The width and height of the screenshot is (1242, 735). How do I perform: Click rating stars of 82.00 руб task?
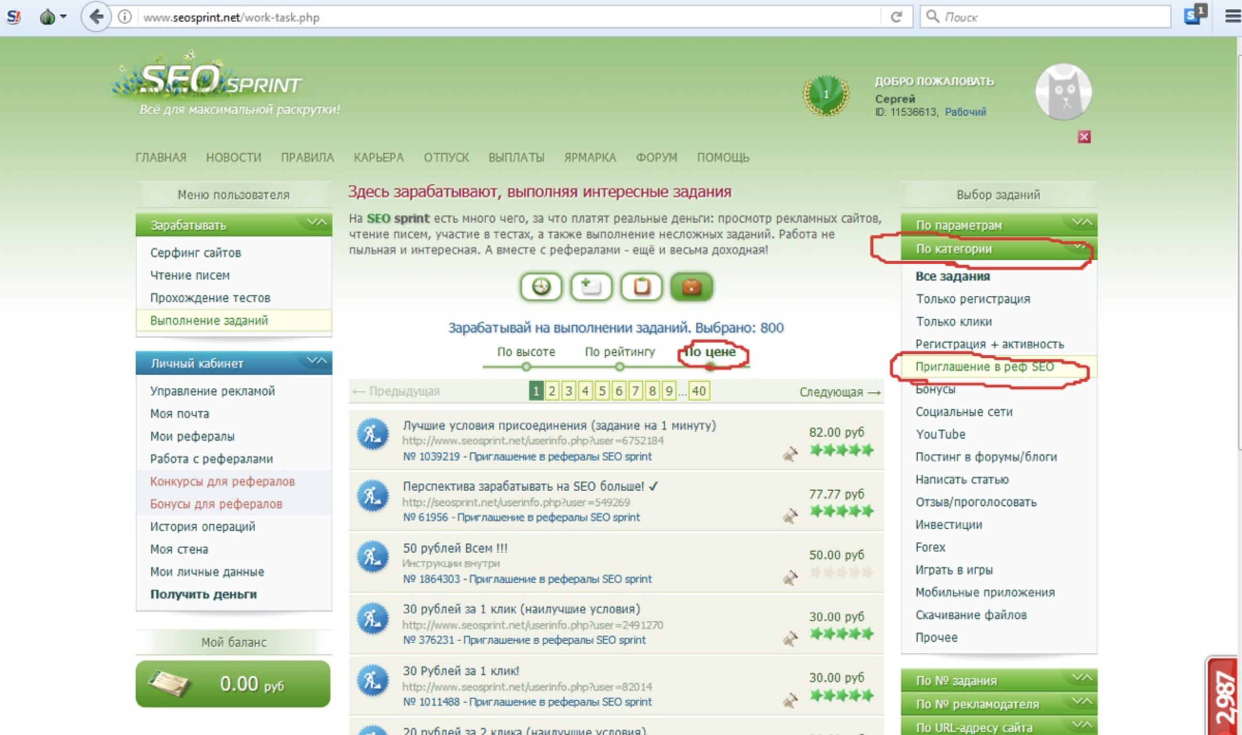pyautogui.click(x=842, y=450)
